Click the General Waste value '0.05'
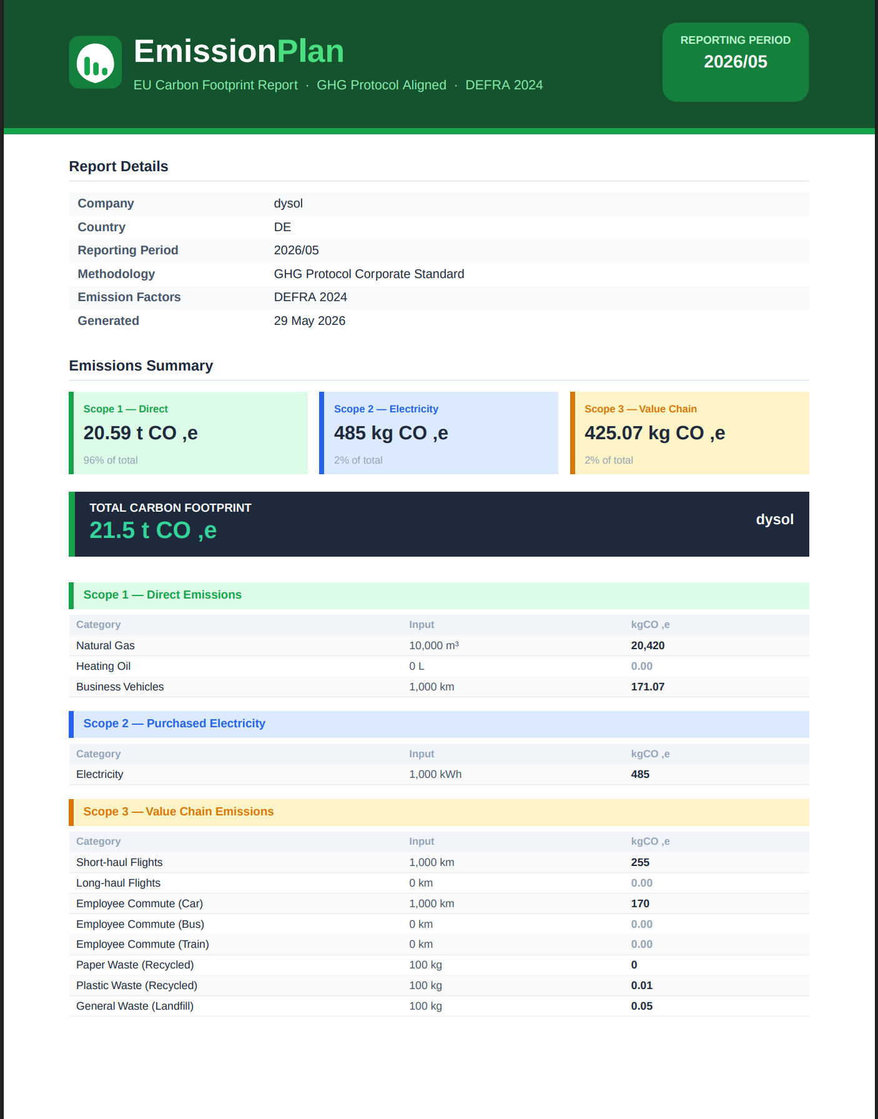 (641, 1007)
